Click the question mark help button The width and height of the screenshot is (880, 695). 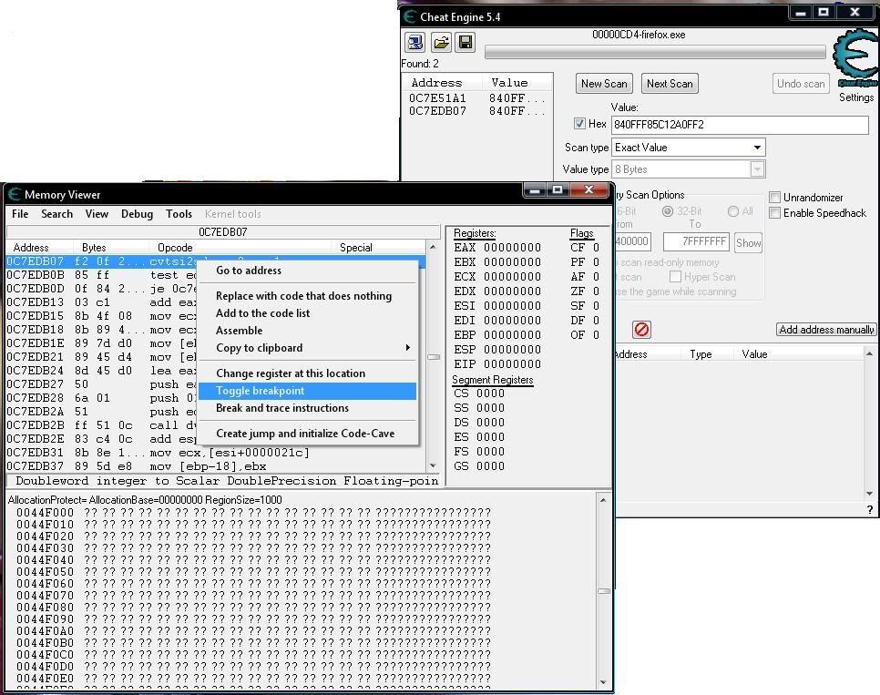click(x=870, y=510)
